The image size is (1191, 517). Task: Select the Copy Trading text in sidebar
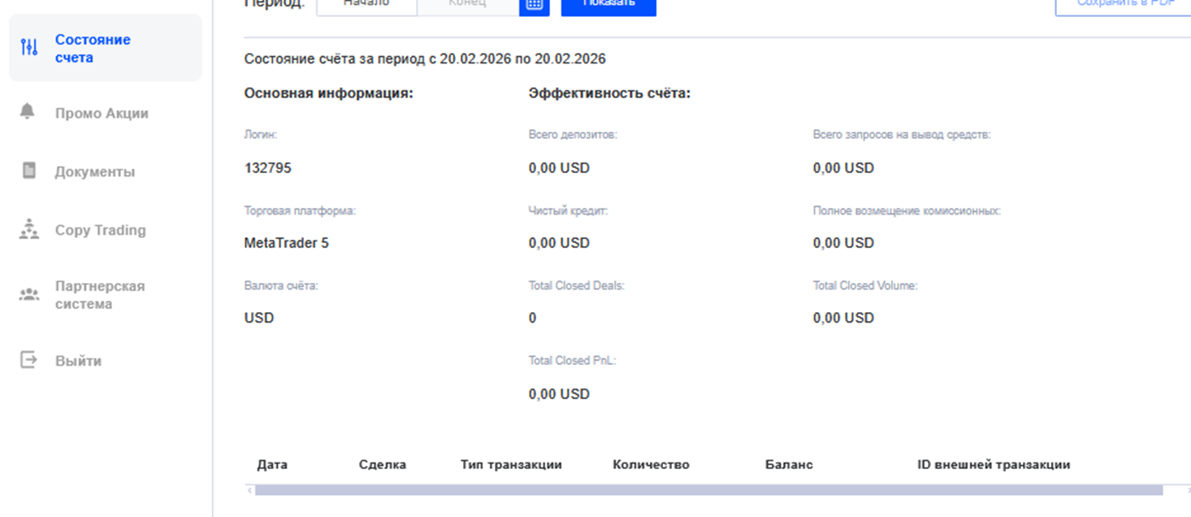100,230
